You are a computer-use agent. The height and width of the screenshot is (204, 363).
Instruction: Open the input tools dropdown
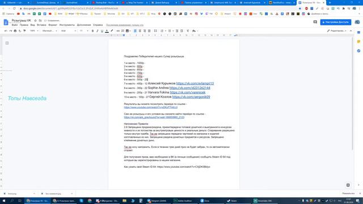coord(195,31)
